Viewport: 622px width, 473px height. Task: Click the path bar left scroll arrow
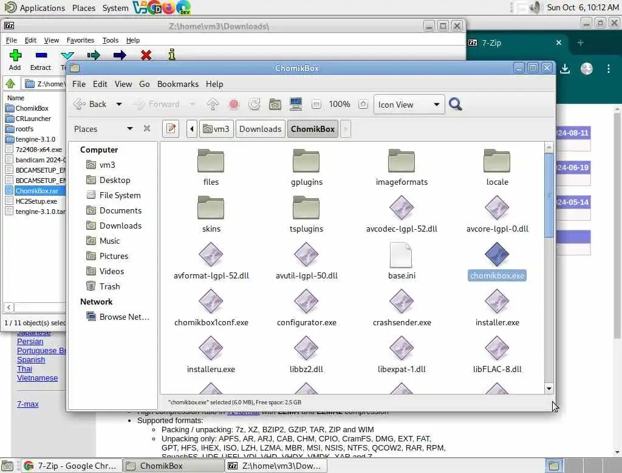[x=192, y=129]
